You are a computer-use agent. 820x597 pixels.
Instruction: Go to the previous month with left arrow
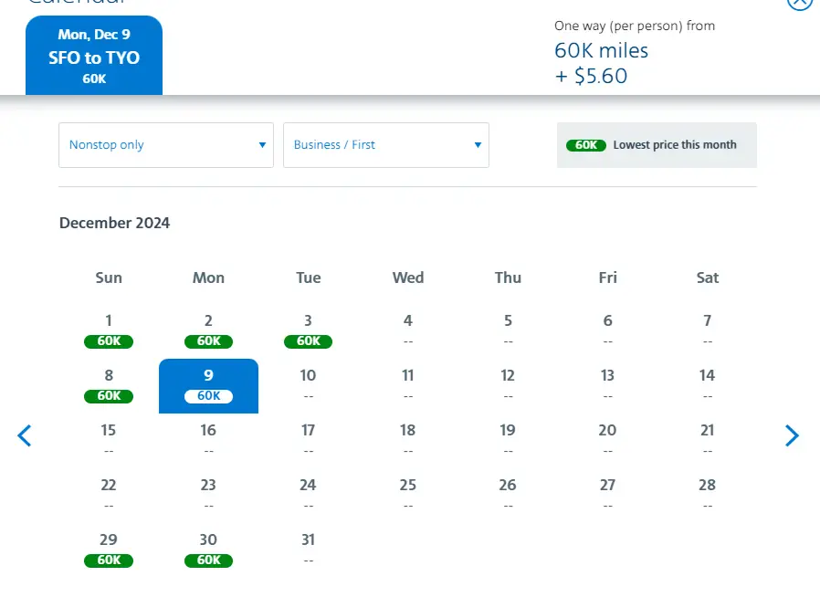pos(25,436)
